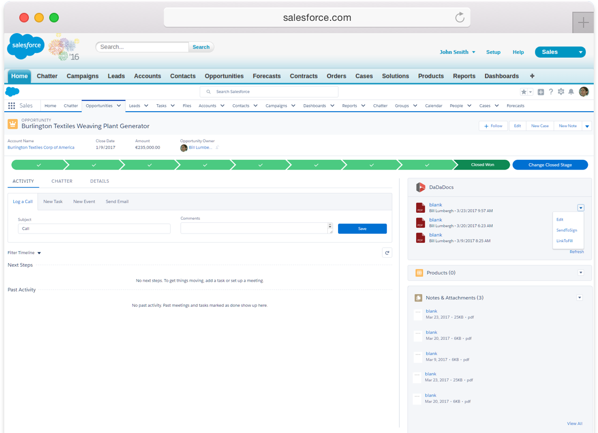Click the salesforce.com address bar
Viewport: 598px width, 433px height.
(317, 18)
